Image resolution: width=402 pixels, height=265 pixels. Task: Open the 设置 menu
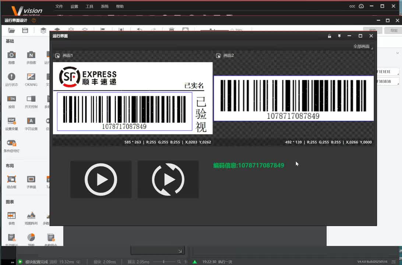tap(74, 6)
